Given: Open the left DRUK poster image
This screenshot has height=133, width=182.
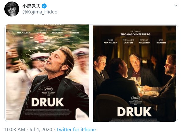Looking at the screenshot, I should [x=48, y=72].
